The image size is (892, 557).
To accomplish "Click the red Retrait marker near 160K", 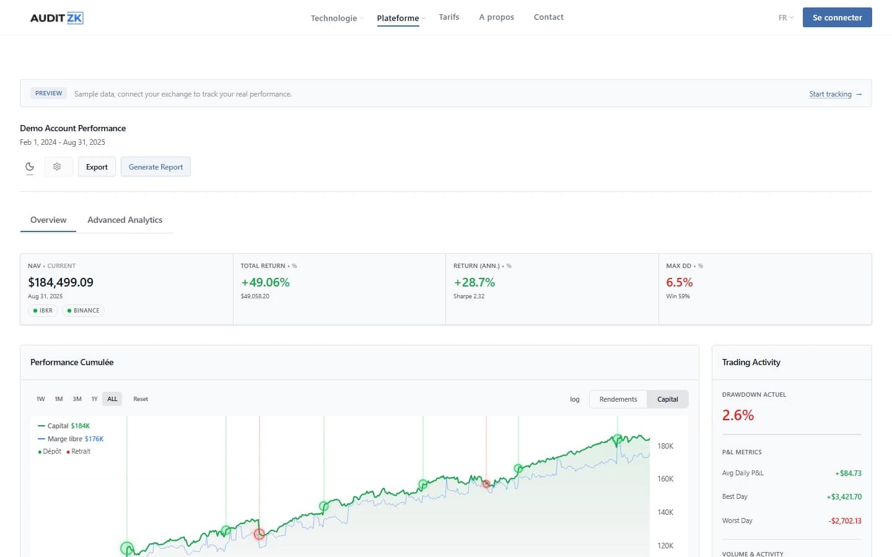I will tap(486, 484).
